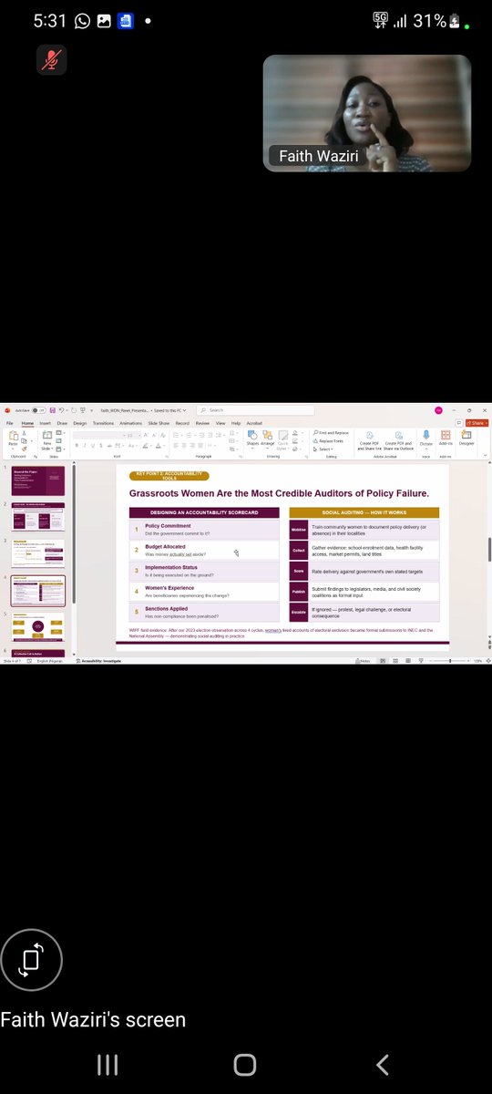Viewport: 492px width, 1094px height.
Task: Click Create PDF and Share link
Action: (370, 440)
